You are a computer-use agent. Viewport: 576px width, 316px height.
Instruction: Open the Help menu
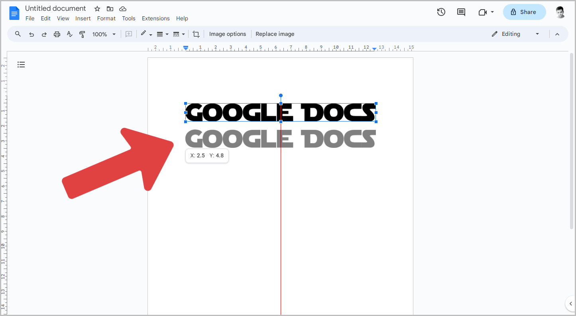(182, 18)
